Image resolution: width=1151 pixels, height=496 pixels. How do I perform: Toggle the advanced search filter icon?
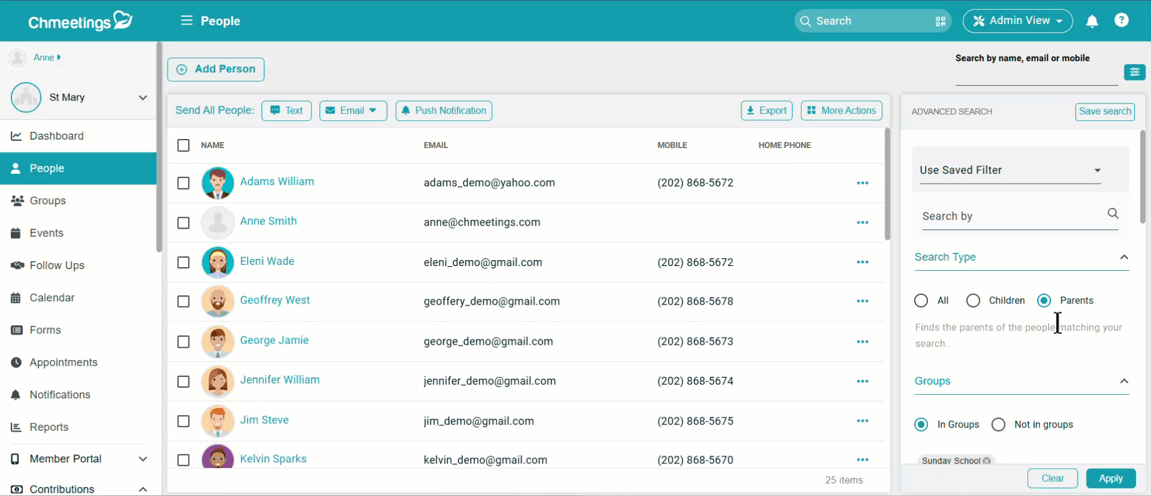1135,72
